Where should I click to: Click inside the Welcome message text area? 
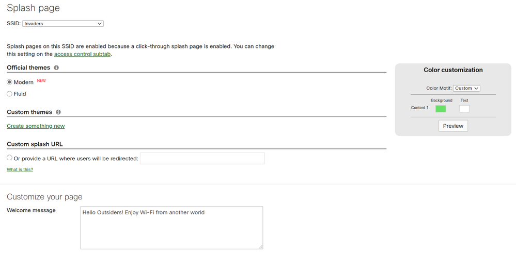172,228
